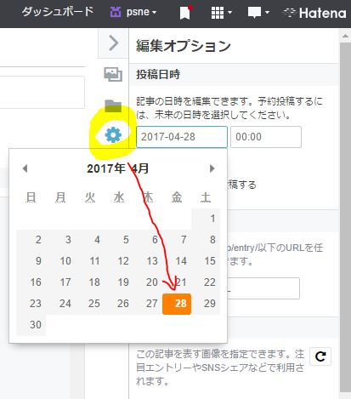This screenshot has height=399, width=351.
Task: Open the speech-bubble notifications dropdown
Action: coord(258,13)
